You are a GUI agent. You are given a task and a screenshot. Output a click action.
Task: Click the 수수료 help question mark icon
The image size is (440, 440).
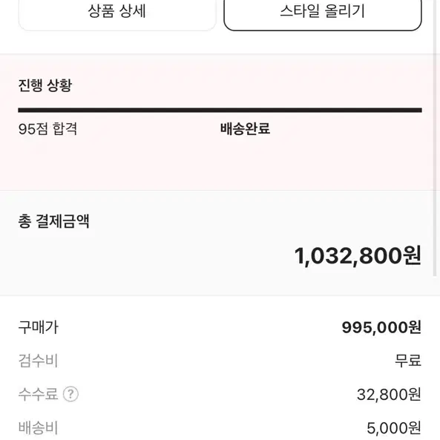[70, 394]
